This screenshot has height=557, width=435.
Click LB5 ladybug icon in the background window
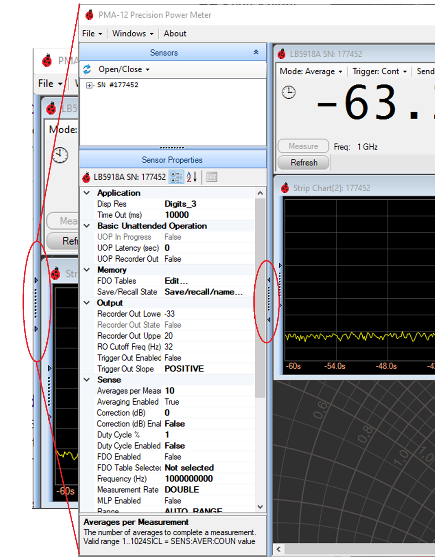point(51,108)
